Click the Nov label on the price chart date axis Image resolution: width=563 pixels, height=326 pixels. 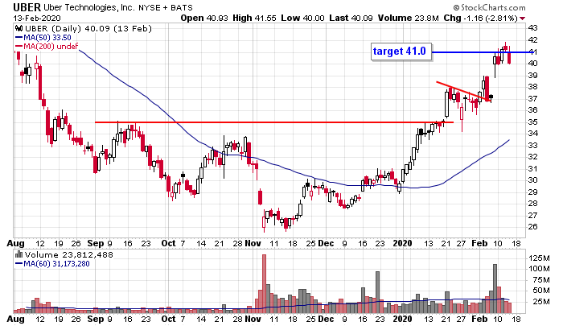253,243
